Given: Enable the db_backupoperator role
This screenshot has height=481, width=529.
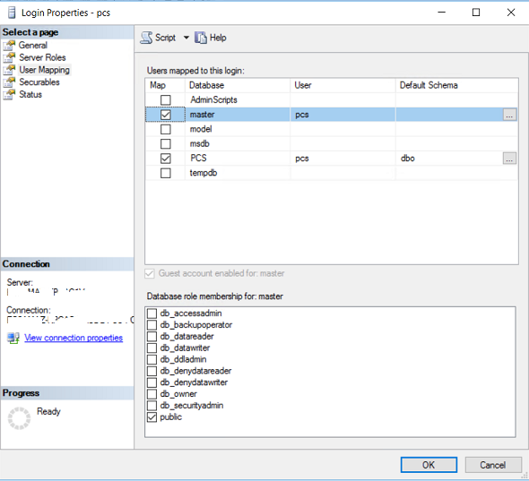Looking at the screenshot, I should 152,325.
